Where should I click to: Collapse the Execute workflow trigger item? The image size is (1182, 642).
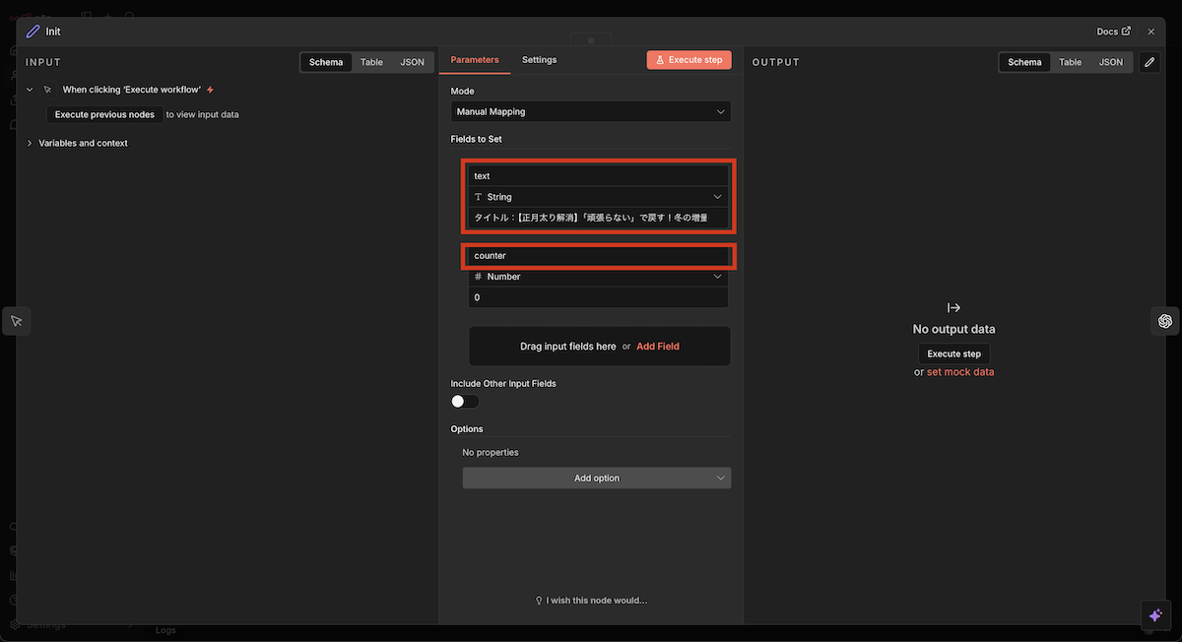point(30,90)
